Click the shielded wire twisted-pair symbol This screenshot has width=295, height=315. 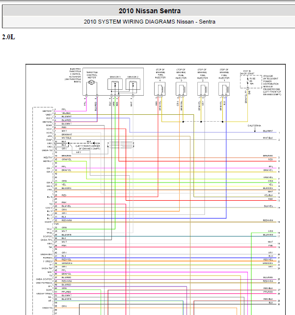coord(121,145)
